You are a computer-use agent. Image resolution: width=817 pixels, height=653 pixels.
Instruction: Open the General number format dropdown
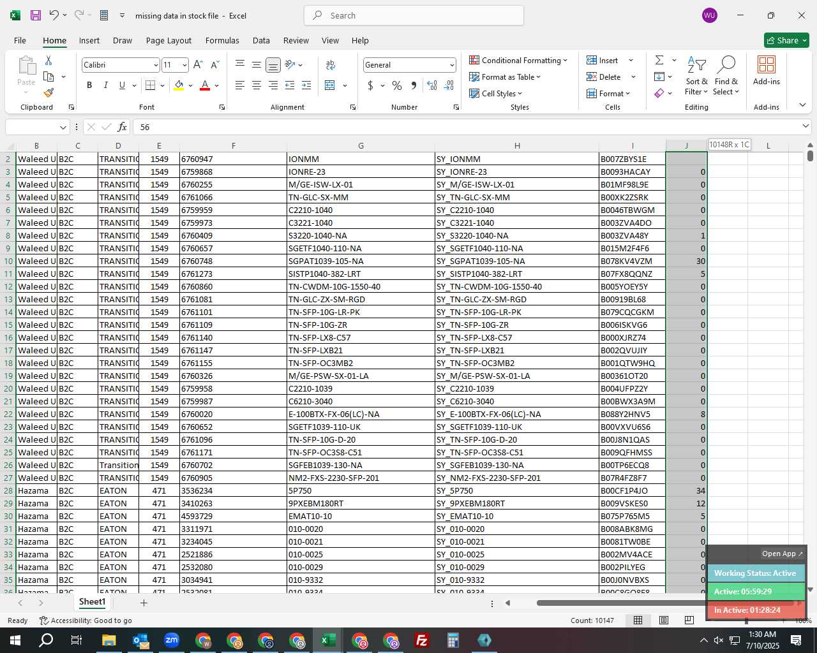tap(452, 65)
